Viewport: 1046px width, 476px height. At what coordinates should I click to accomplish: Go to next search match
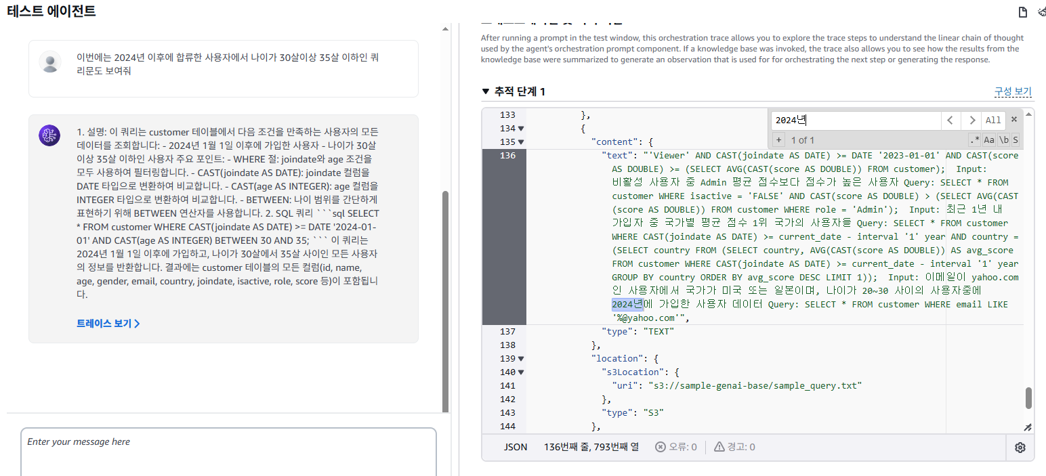coord(971,120)
